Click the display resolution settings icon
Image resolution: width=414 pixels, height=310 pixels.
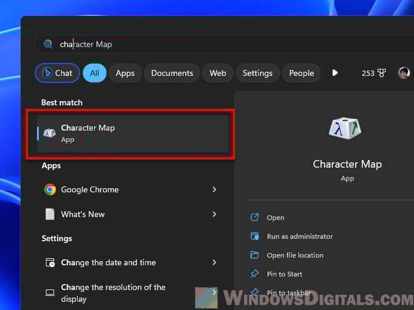(x=50, y=292)
